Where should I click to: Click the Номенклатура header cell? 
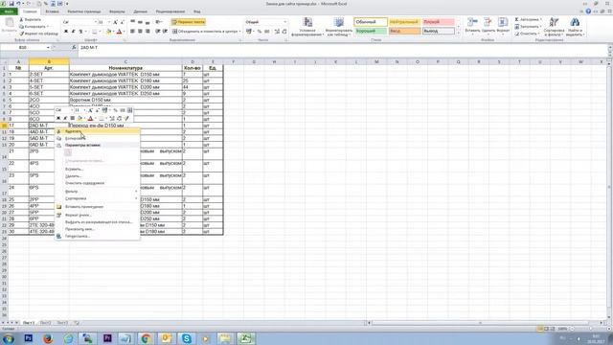pos(125,68)
